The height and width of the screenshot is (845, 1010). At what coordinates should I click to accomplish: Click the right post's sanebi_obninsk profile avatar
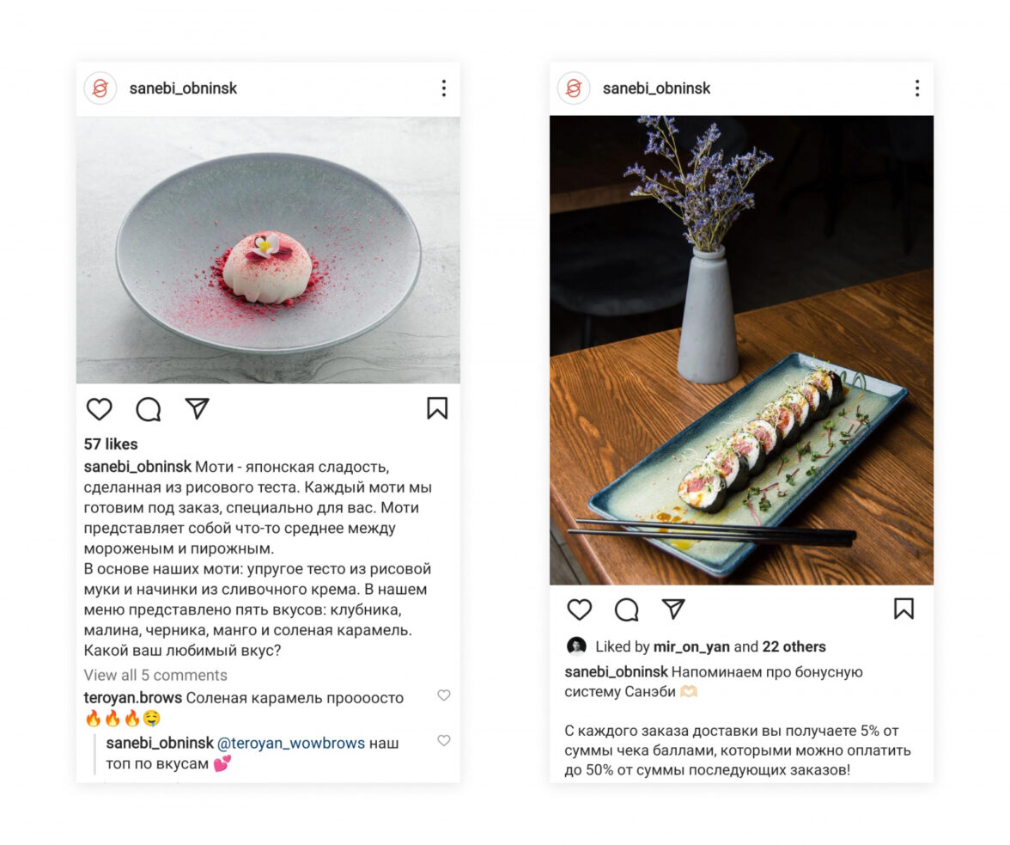point(574,89)
